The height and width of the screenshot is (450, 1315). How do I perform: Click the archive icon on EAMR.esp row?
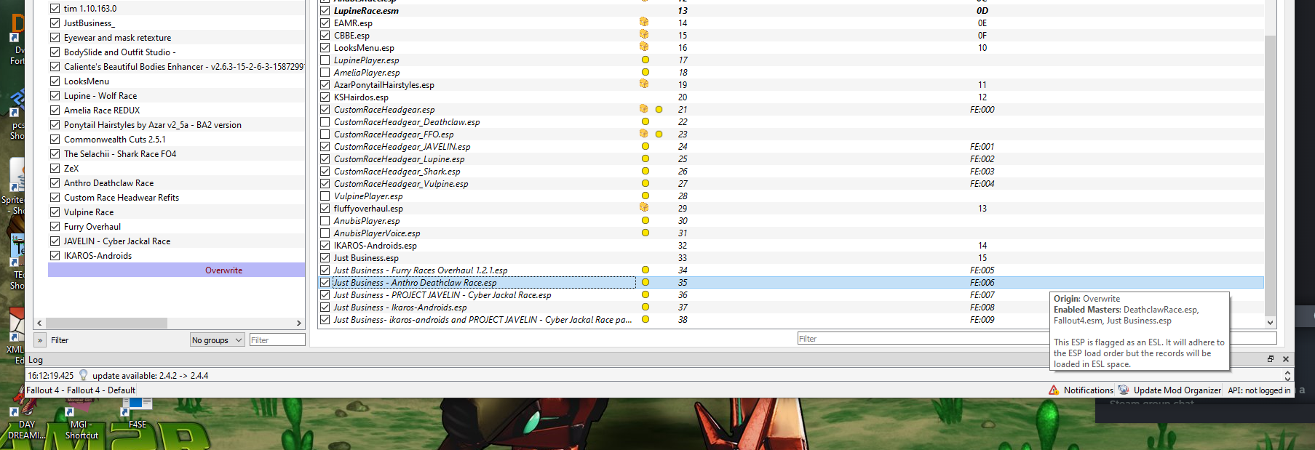(644, 23)
